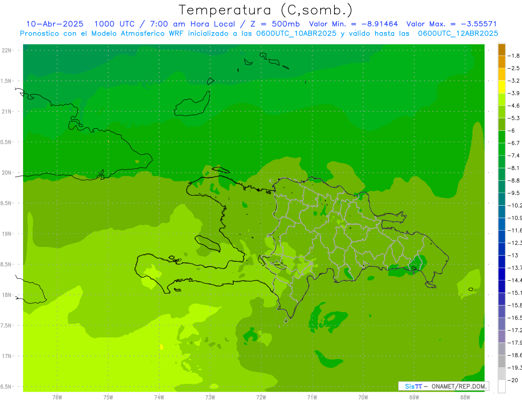Click the "17N" latitude axis label
The image size is (522, 403).
[x=7, y=356]
